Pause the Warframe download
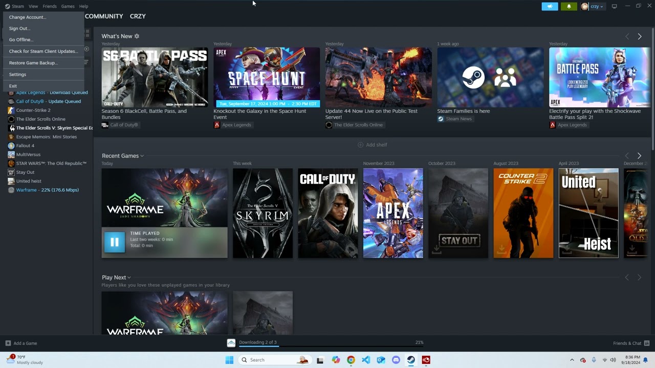 (114, 242)
